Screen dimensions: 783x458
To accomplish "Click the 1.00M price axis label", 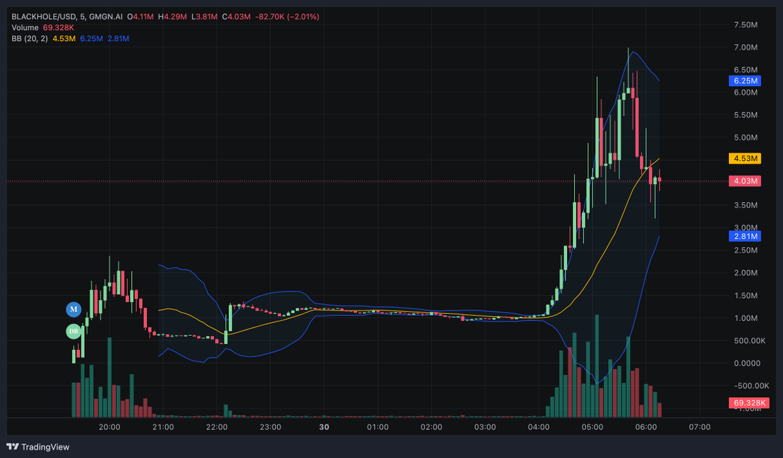I will point(745,318).
